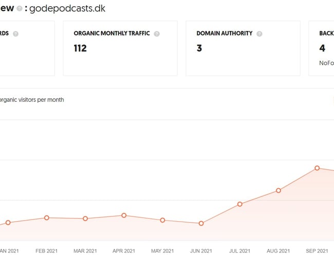Select the JUL 2021 data point
This screenshot has width=334, height=257.
(240, 204)
